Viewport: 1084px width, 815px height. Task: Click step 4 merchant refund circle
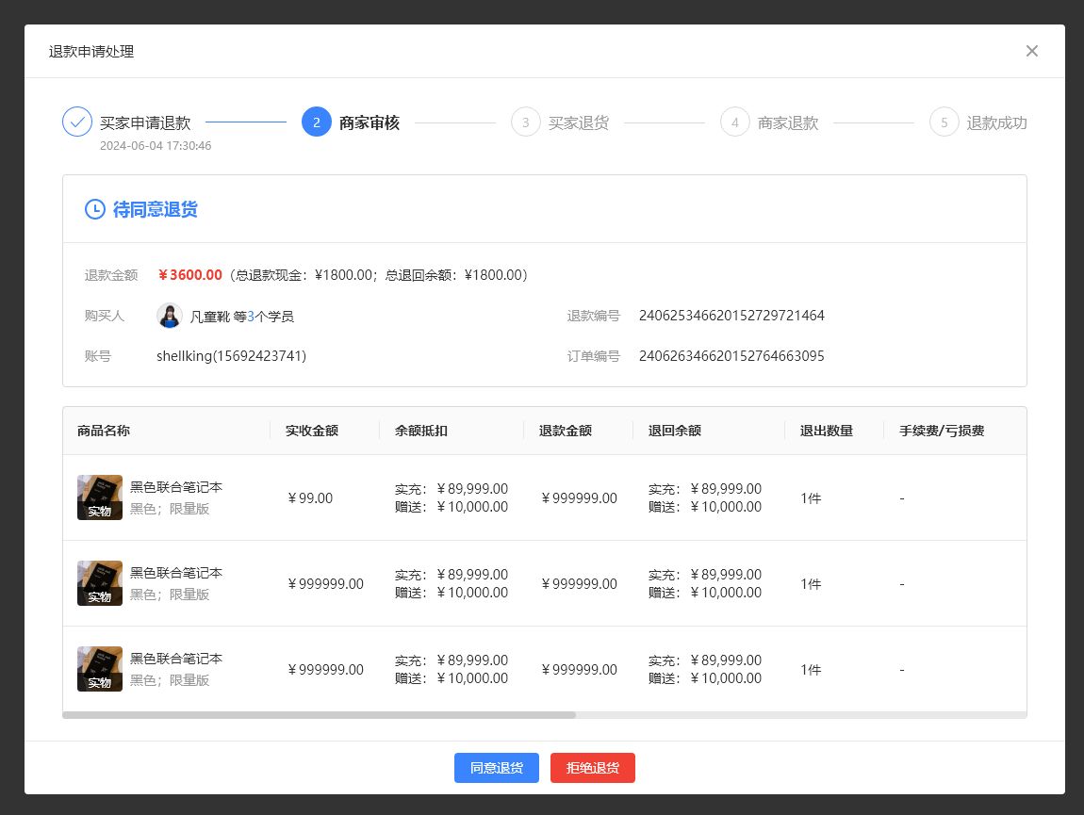(735, 122)
